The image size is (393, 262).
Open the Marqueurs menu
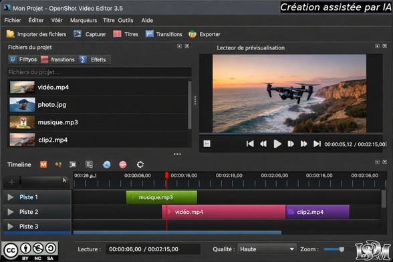coord(84,20)
